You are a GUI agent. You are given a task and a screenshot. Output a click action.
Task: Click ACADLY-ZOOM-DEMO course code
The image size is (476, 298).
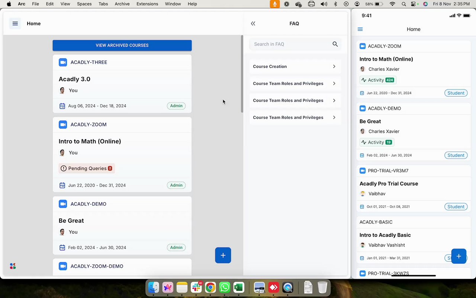[x=97, y=266]
